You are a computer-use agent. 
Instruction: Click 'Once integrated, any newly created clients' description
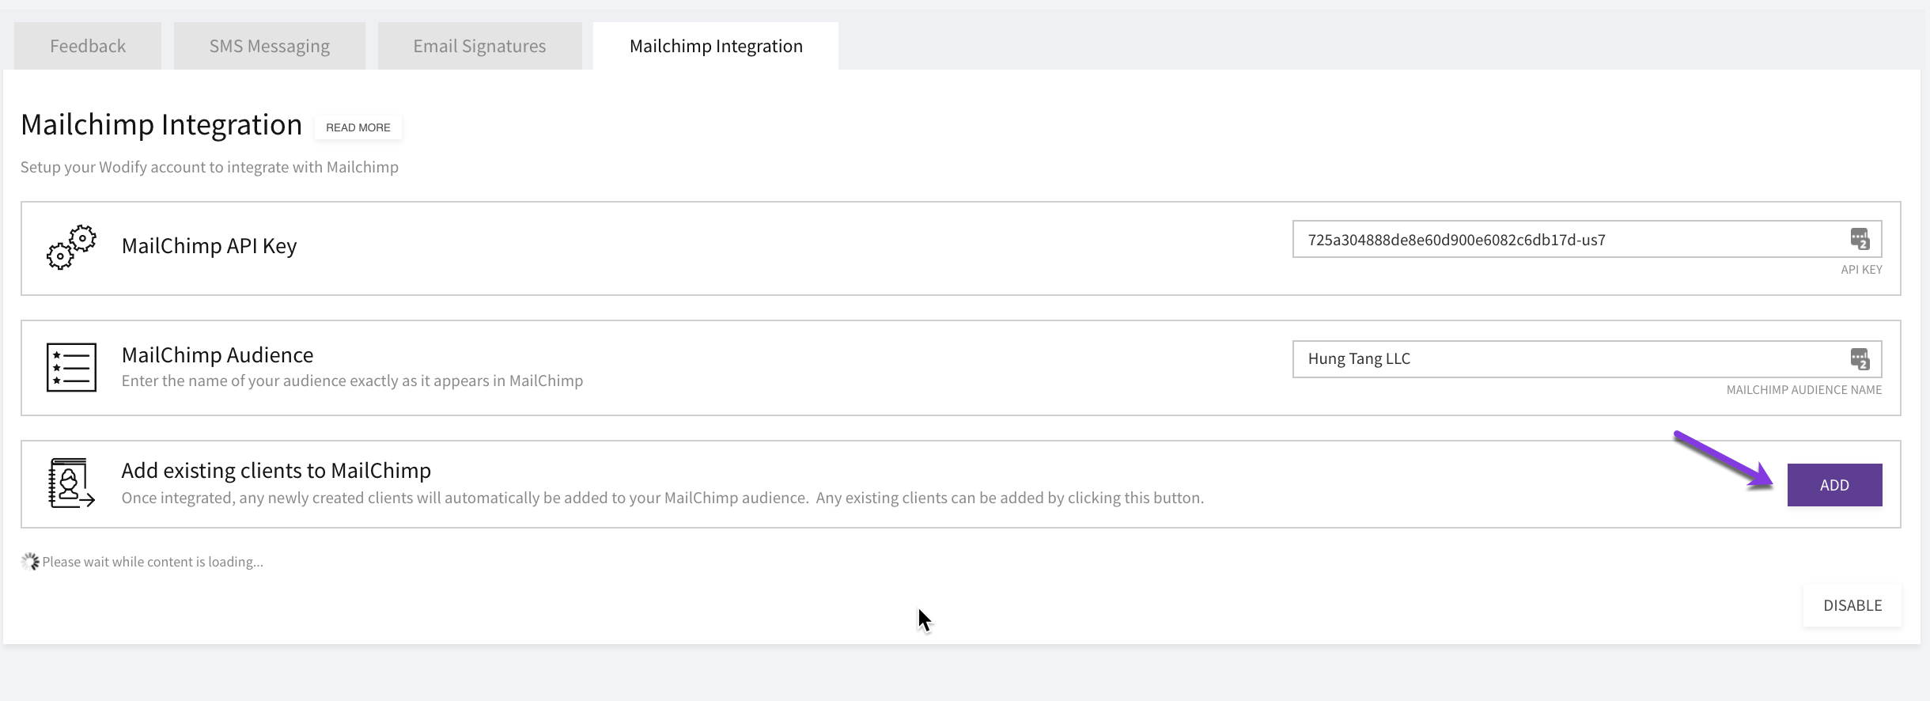pyautogui.click(x=663, y=498)
